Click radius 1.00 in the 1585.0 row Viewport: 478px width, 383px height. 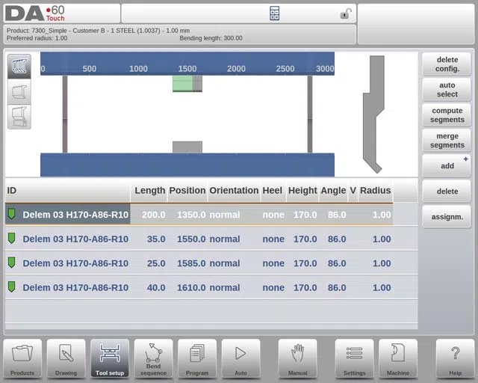(382, 263)
